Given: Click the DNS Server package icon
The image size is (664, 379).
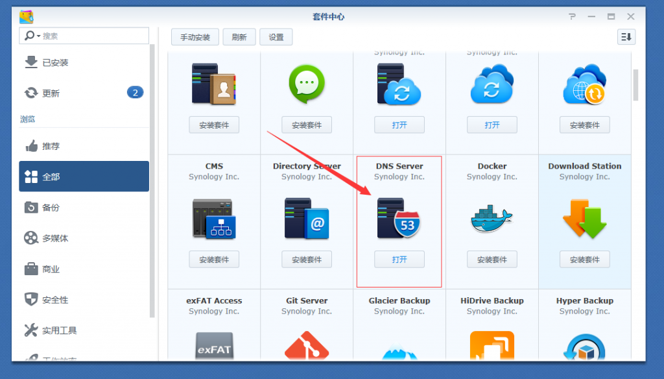Looking at the screenshot, I should click(x=399, y=218).
